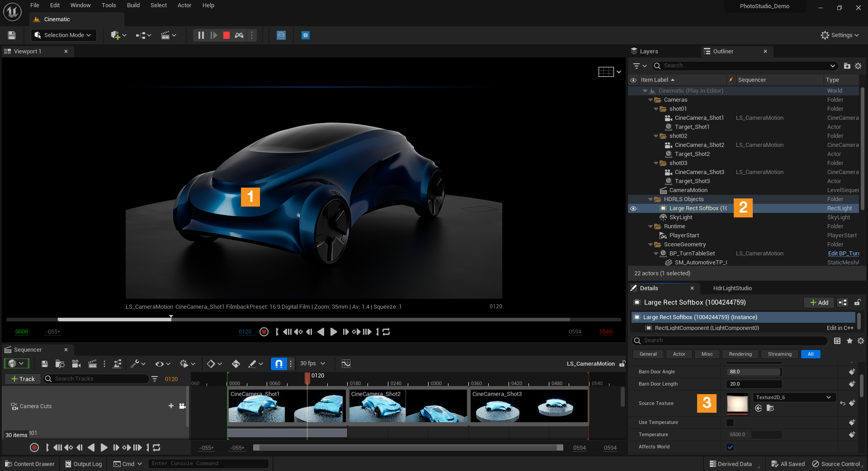The height and width of the screenshot is (471, 868).
Task: Click the reset arrow beside Texture2D_6 dropdown
Action: (843, 404)
